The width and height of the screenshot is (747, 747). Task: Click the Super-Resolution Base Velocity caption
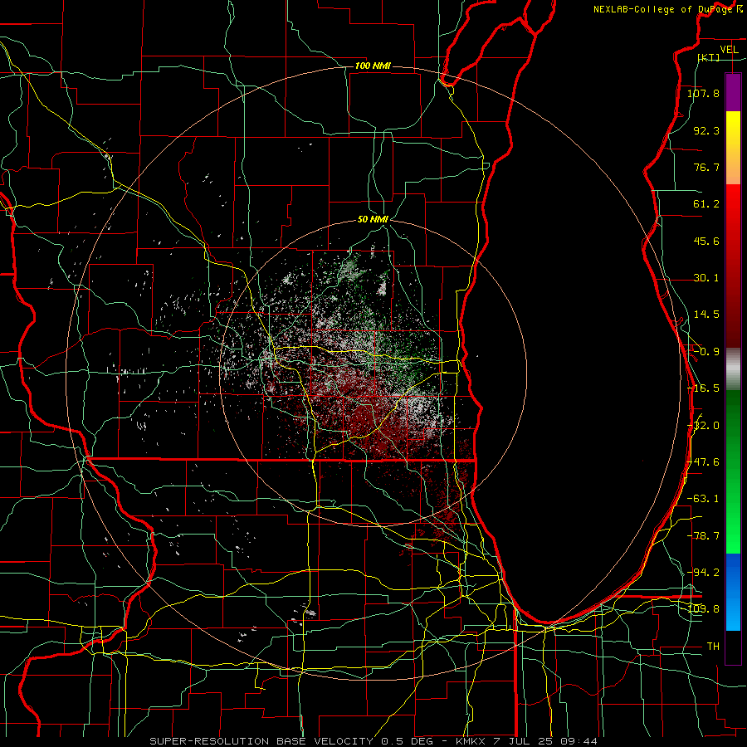(373, 741)
